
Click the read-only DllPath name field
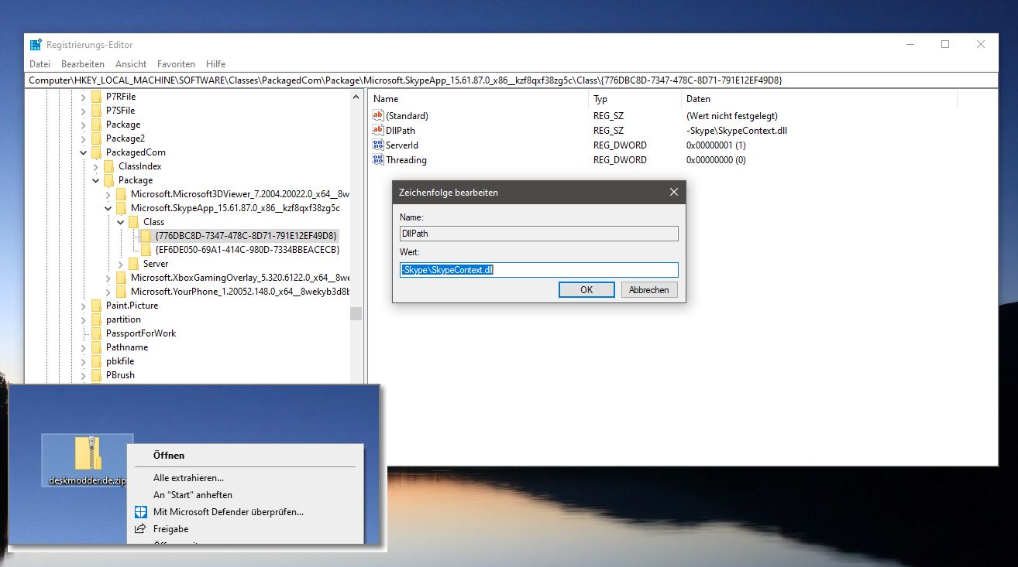click(x=539, y=234)
